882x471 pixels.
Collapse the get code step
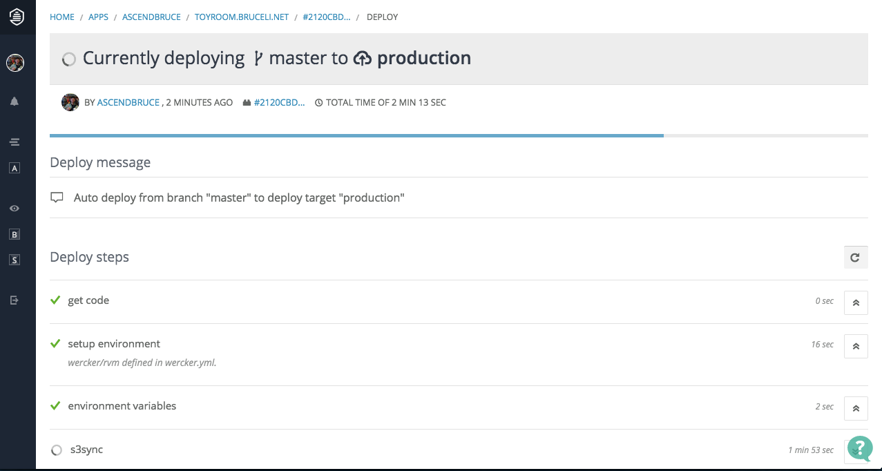[856, 302]
